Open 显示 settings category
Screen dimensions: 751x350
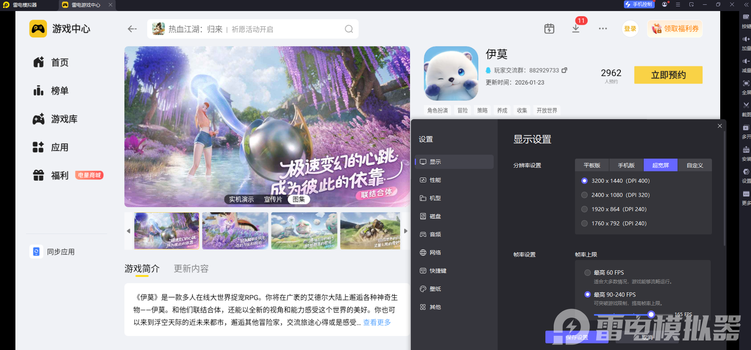tap(454, 162)
